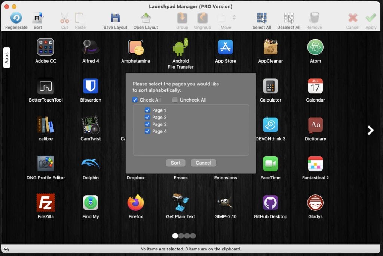Go to next page with right chevron
383x256 pixels.
370,130
